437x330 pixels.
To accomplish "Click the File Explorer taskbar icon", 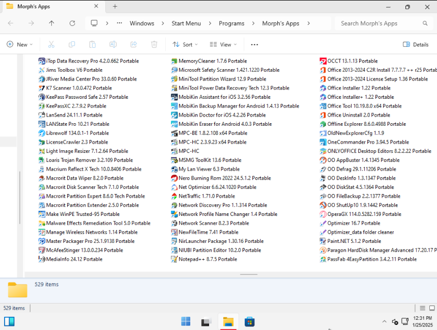I will point(228,322).
